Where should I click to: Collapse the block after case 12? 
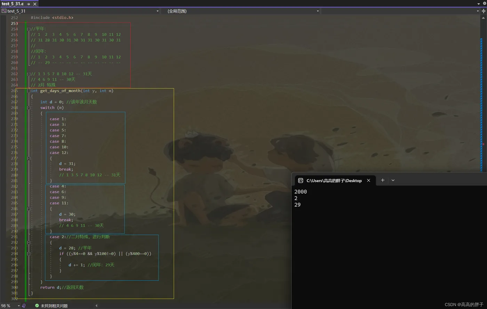click(x=29, y=158)
